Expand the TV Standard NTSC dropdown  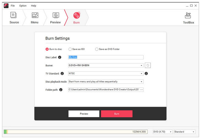[x=106, y=74]
